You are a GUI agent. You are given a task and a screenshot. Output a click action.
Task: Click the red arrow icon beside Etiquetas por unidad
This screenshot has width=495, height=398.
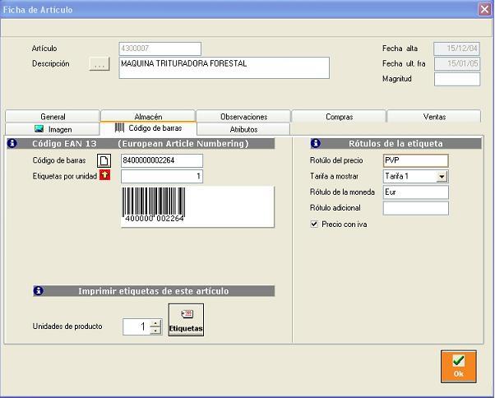(104, 175)
